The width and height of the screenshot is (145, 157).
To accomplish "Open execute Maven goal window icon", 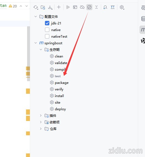I will 75,7.
